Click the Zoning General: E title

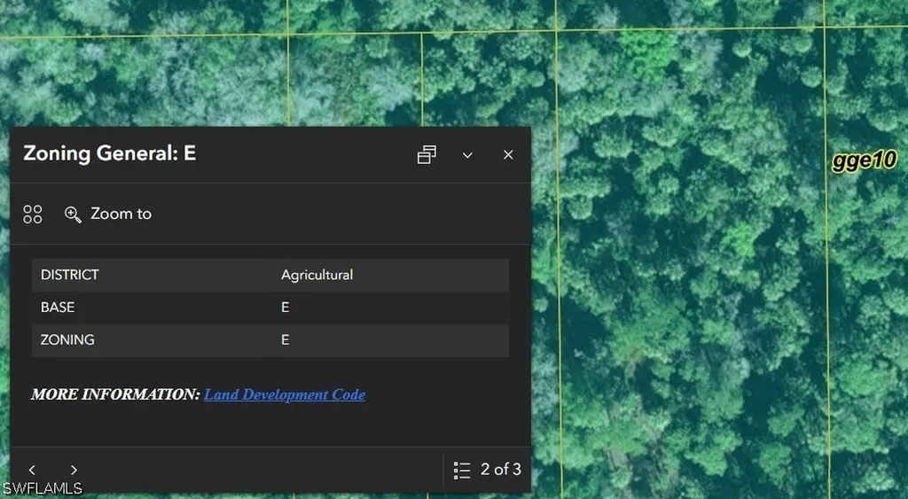(109, 153)
